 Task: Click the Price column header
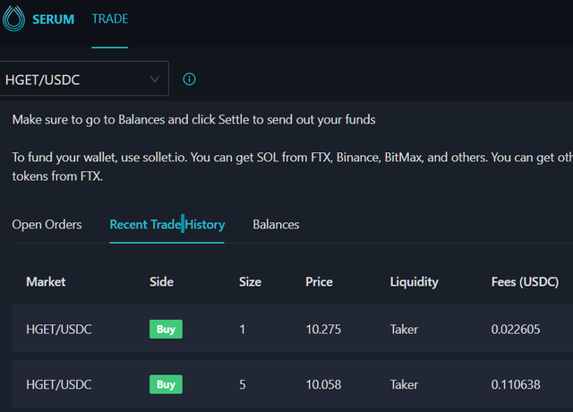coord(319,281)
